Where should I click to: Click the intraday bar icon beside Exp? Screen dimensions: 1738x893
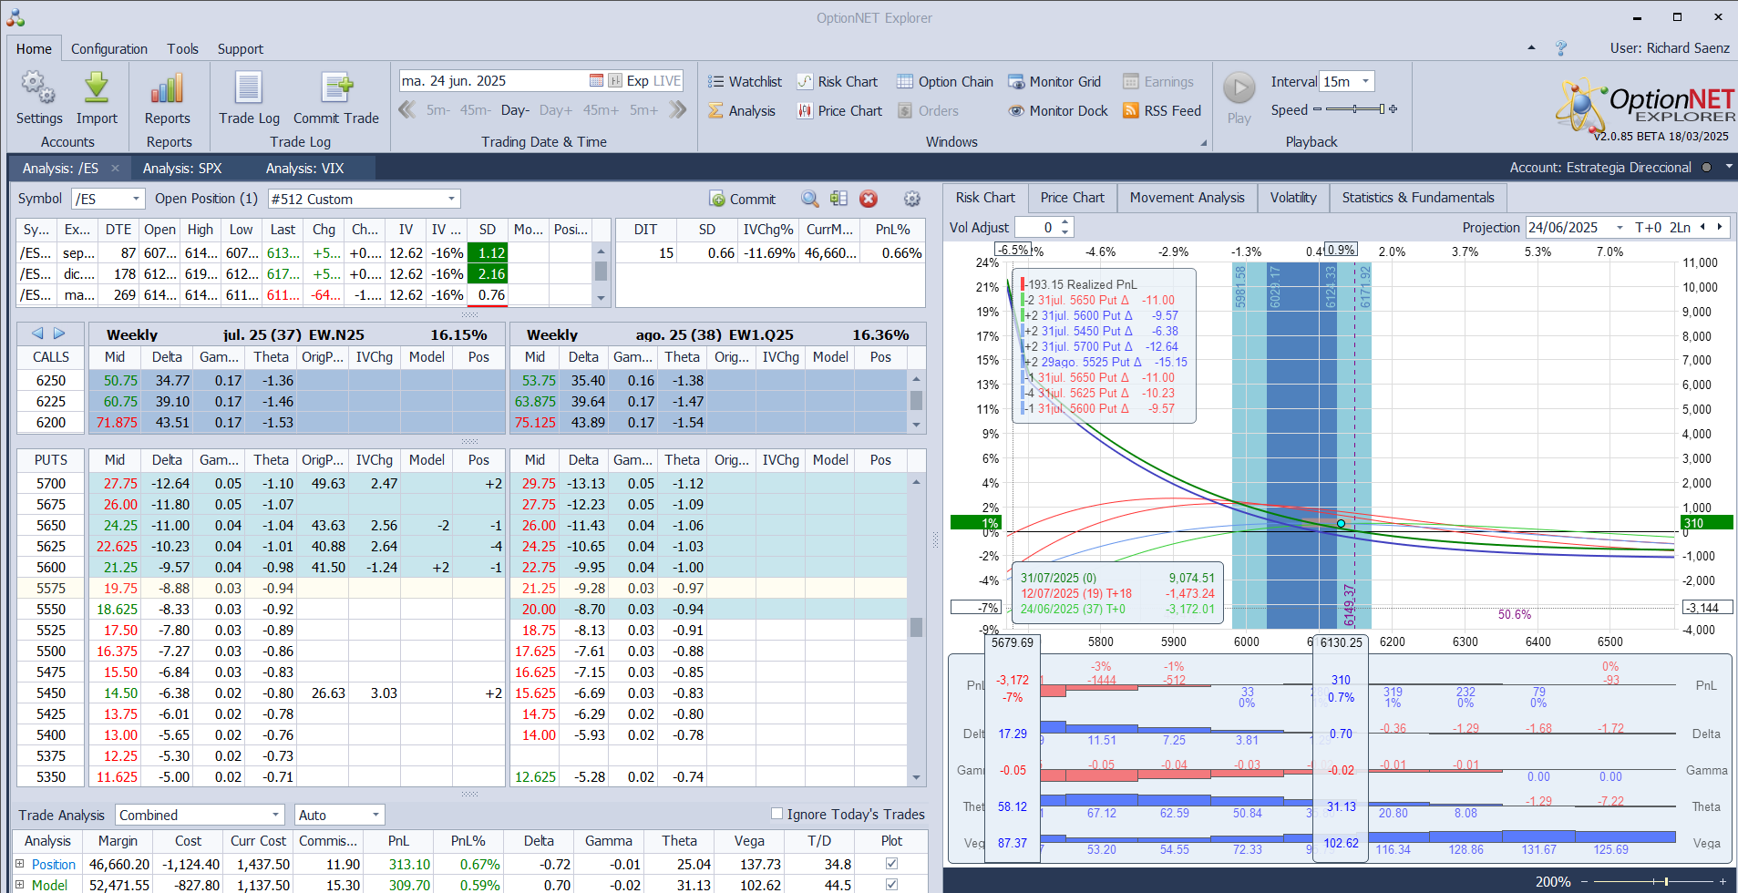pyautogui.click(x=615, y=81)
